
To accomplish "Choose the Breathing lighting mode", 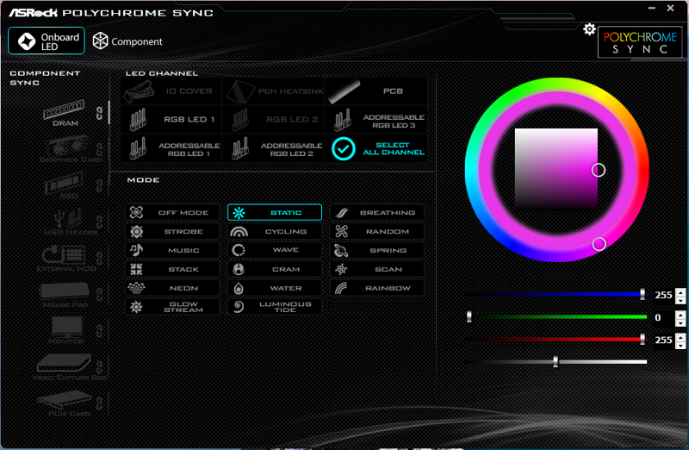I will tap(376, 212).
